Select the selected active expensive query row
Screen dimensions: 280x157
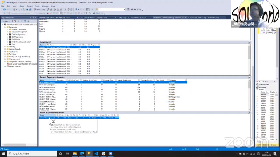pyautogui.click(x=79, y=118)
